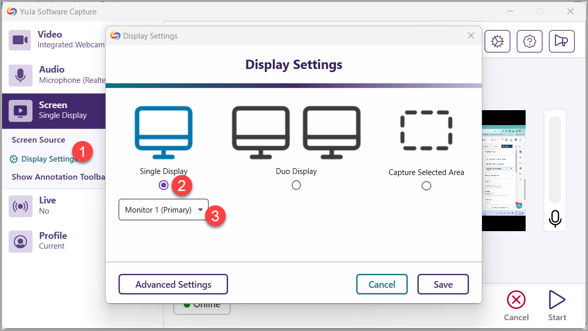
Task: Click the megaphone feedback icon
Action: [x=562, y=41]
